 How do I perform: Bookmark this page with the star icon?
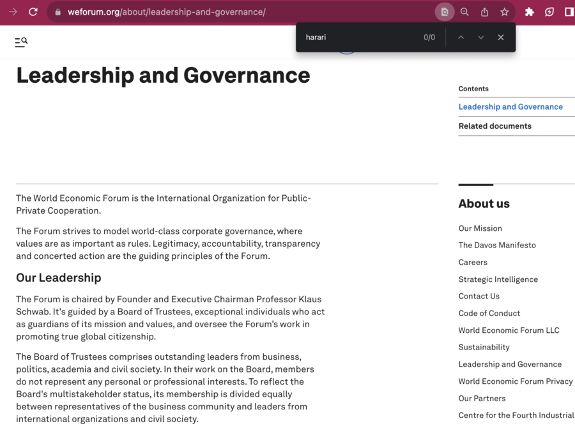click(x=504, y=12)
